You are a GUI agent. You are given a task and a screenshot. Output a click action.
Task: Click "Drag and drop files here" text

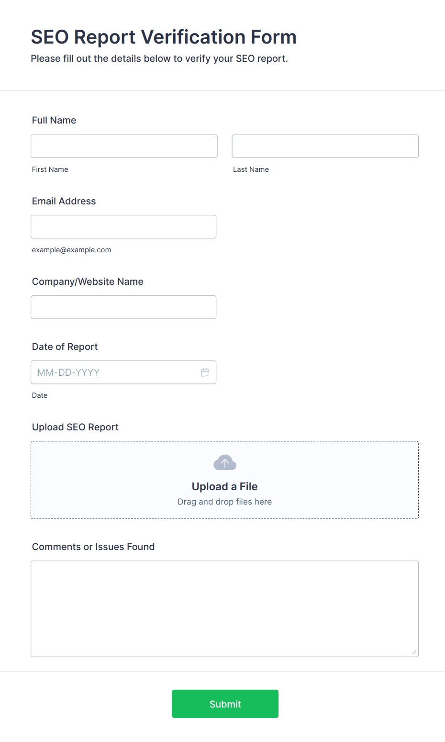click(225, 502)
